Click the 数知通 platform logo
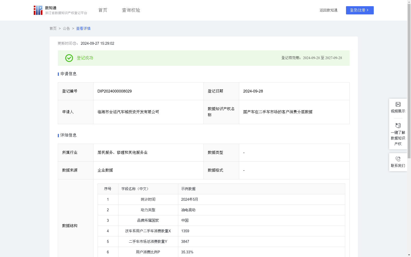This screenshot has height=257, width=411. coord(60,10)
